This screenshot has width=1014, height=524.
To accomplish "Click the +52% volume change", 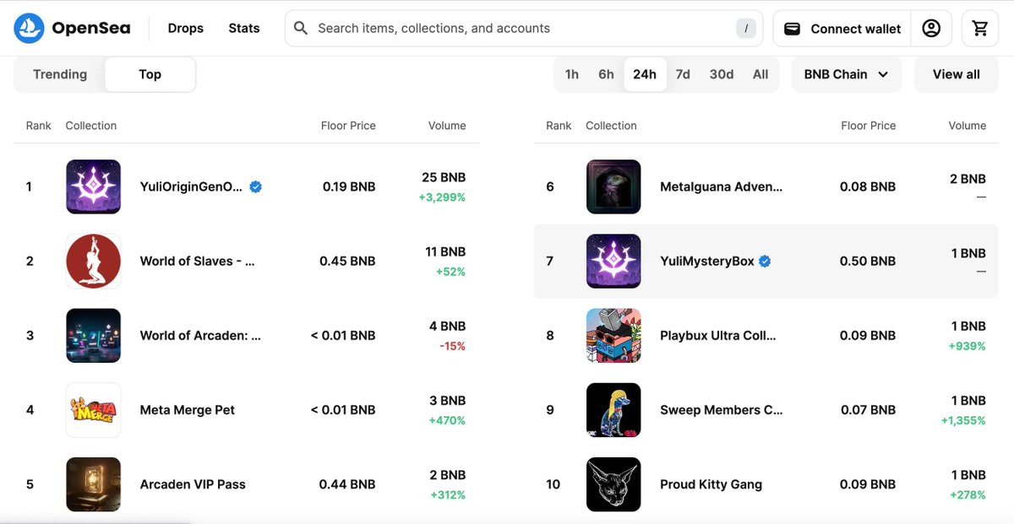I will (x=450, y=272).
